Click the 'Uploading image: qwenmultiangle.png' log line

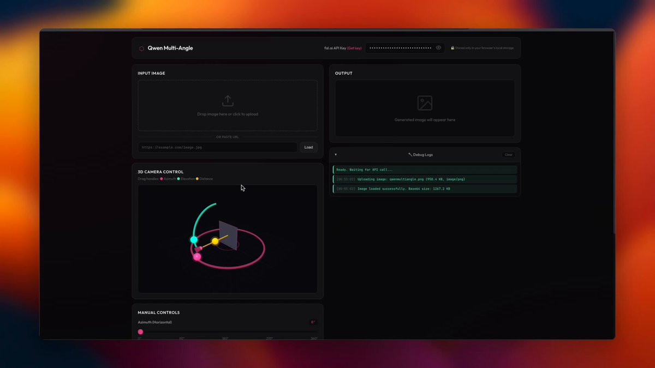[425, 179]
